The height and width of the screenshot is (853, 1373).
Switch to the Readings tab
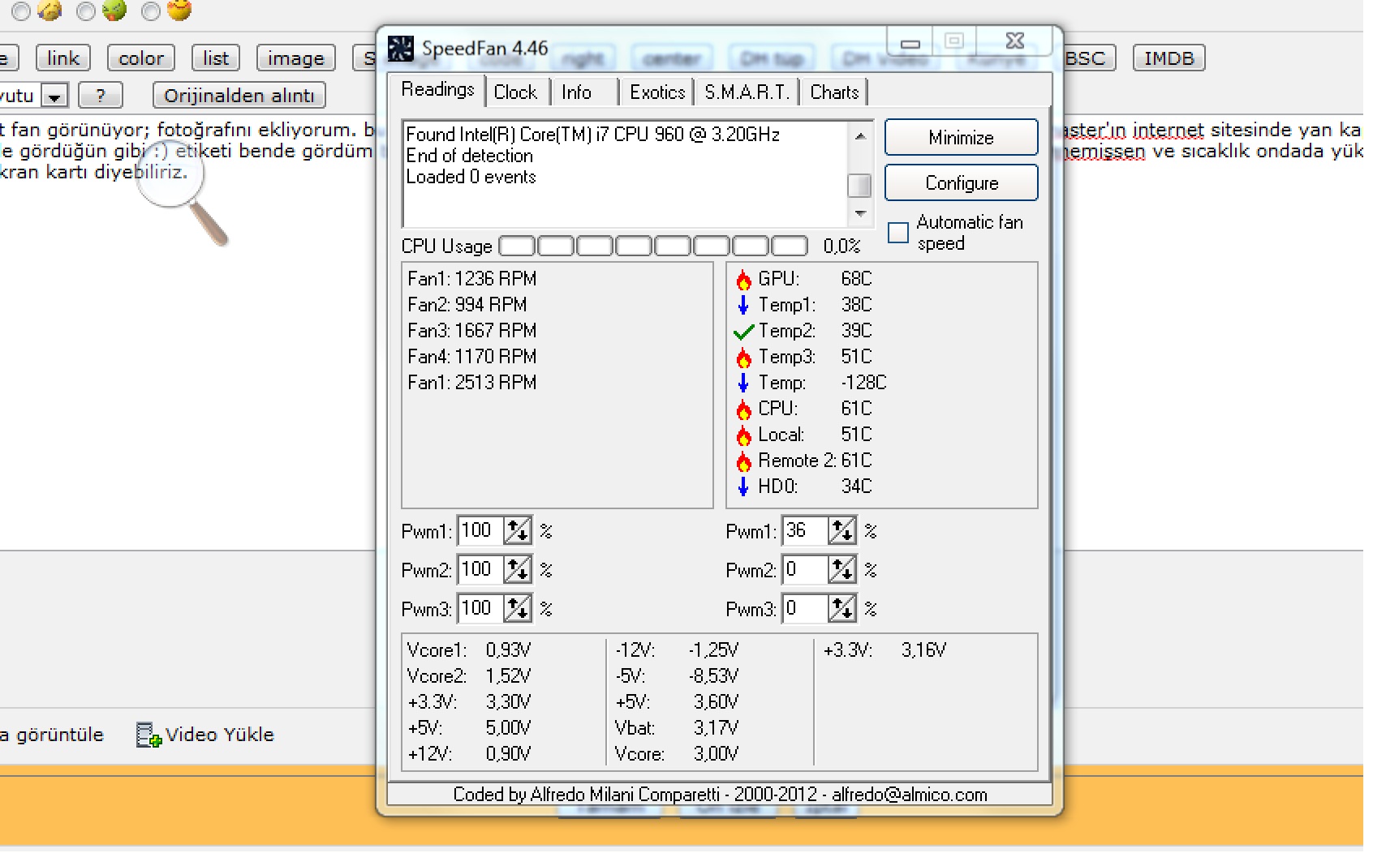click(437, 90)
